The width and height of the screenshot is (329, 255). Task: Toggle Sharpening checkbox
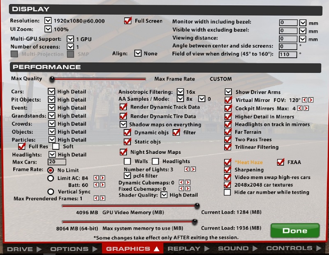coord(228,169)
